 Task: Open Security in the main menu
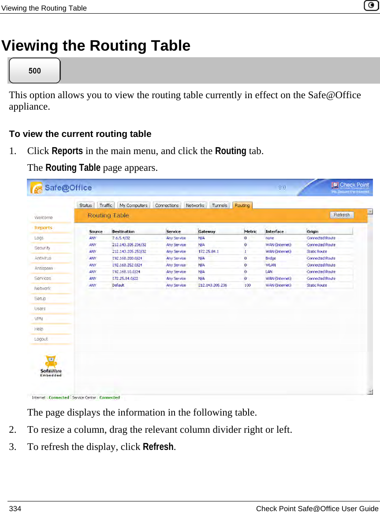click(x=42, y=248)
